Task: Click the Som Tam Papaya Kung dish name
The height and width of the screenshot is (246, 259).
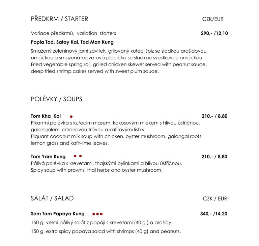Action: (x=57, y=214)
